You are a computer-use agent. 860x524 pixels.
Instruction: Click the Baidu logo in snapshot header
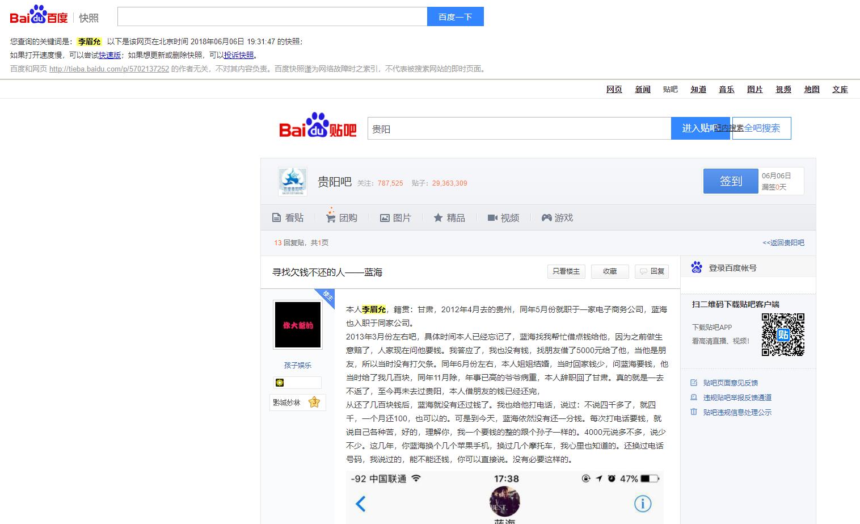(x=39, y=16)
